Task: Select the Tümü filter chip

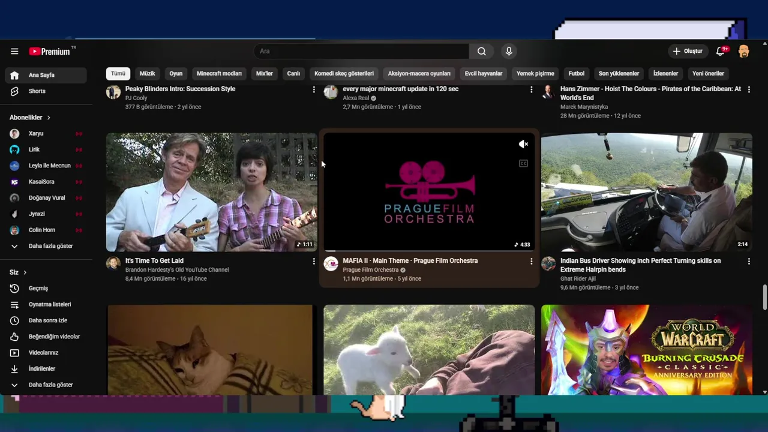Action: (118, 74)
